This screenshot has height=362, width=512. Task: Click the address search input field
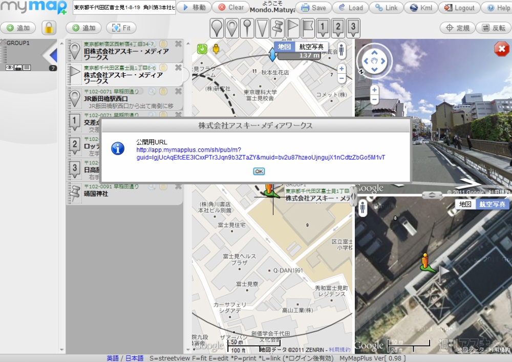pos(124,8)
